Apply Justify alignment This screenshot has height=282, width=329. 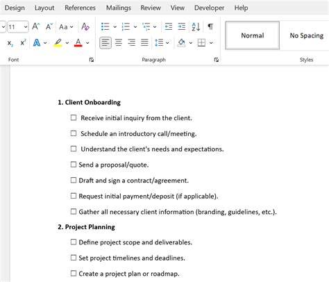[144, 42]
